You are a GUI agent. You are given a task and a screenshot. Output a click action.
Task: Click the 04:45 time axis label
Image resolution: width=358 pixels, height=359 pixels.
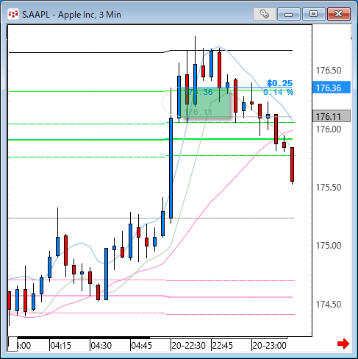(x=142, y=346)
